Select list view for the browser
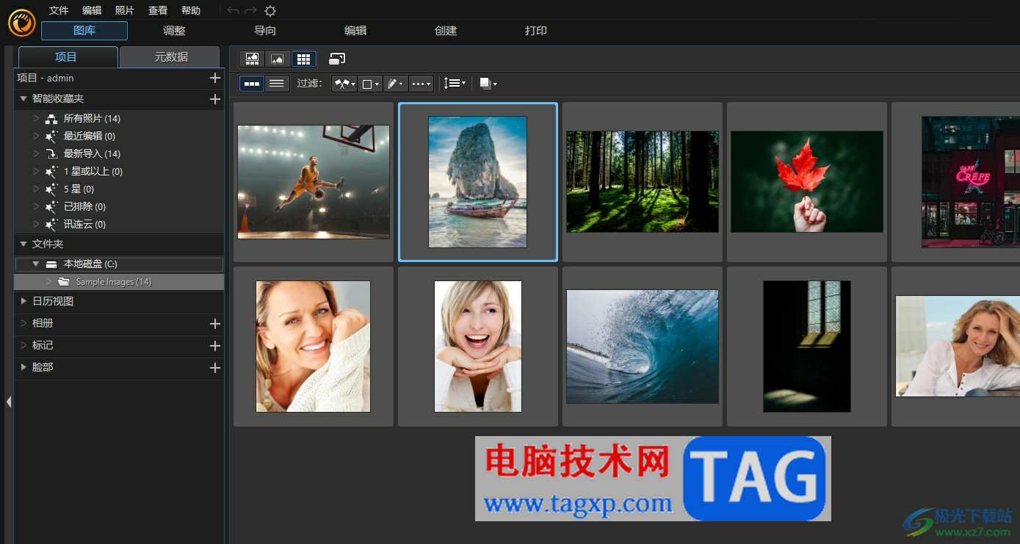 coord(277,84)
